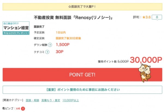Click the Renosy(リノシー) offer title
Image resolution: width=164 pixels, height=112 pixels.
(73, 18)
